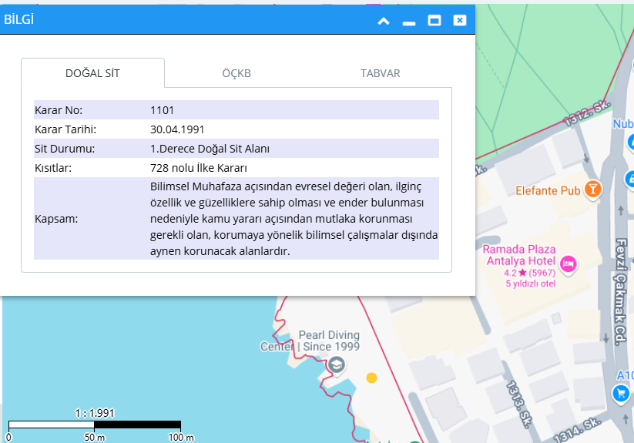Collapse the BİLGİ panel with the chevron
The height and width of the screenshot is (443, 634).
point(384,21)
